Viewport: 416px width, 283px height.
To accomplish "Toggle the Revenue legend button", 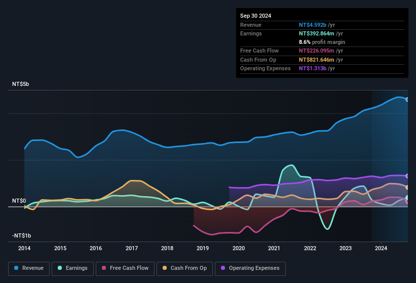I will point(29,268).
